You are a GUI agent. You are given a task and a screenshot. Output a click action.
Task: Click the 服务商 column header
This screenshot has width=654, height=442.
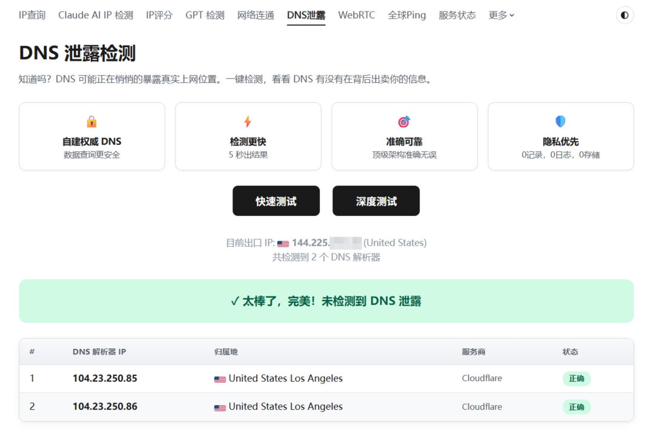[474, 352]
